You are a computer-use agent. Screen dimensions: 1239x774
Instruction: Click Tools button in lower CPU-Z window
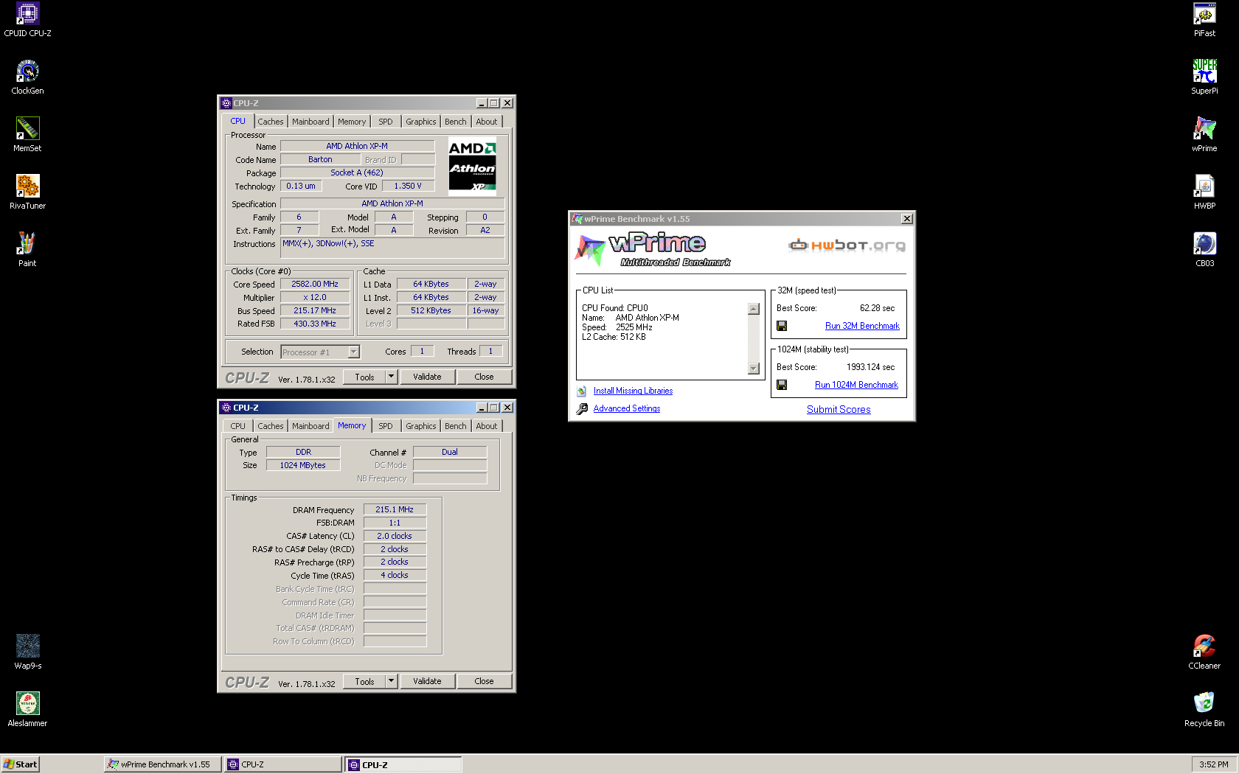tap(364, 681)
